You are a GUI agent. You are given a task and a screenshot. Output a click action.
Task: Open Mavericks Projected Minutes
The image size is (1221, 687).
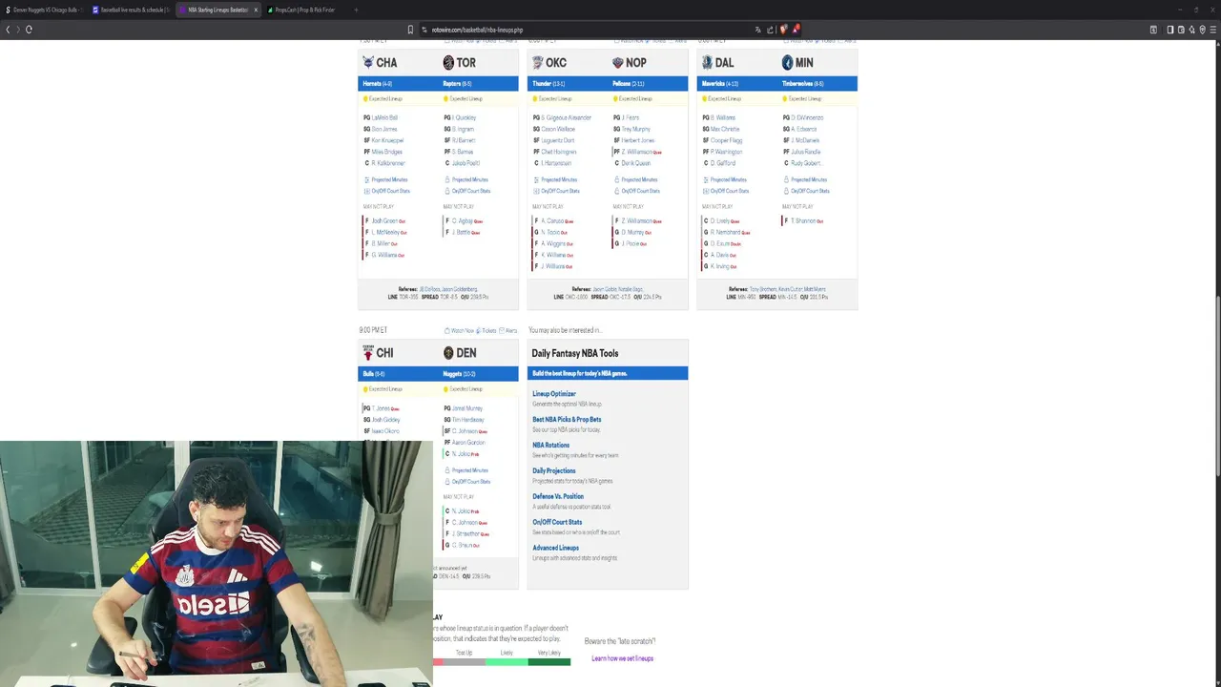point(724,179)
